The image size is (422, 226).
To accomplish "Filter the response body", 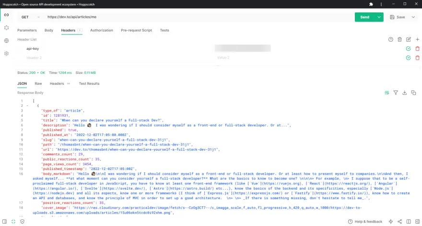I will [x=396, y=92].
